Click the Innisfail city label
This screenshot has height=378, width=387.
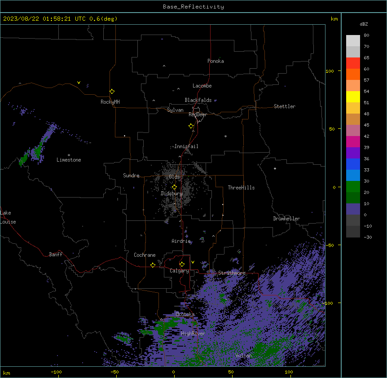tap(186, 146)
